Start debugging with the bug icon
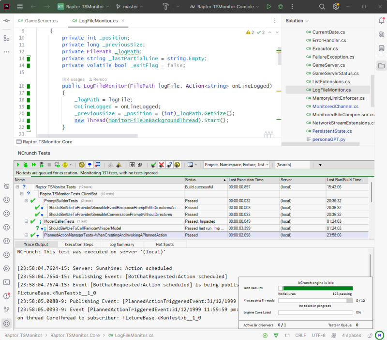The image size is (387, 340). tap(281, 7)
